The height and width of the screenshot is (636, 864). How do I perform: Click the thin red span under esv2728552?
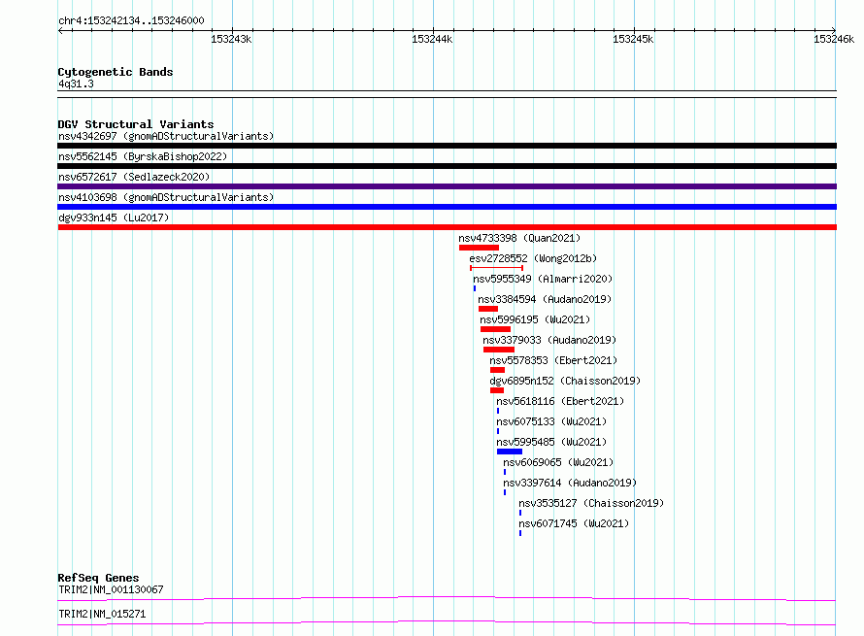pyautogui.click(x=496, y=268)
